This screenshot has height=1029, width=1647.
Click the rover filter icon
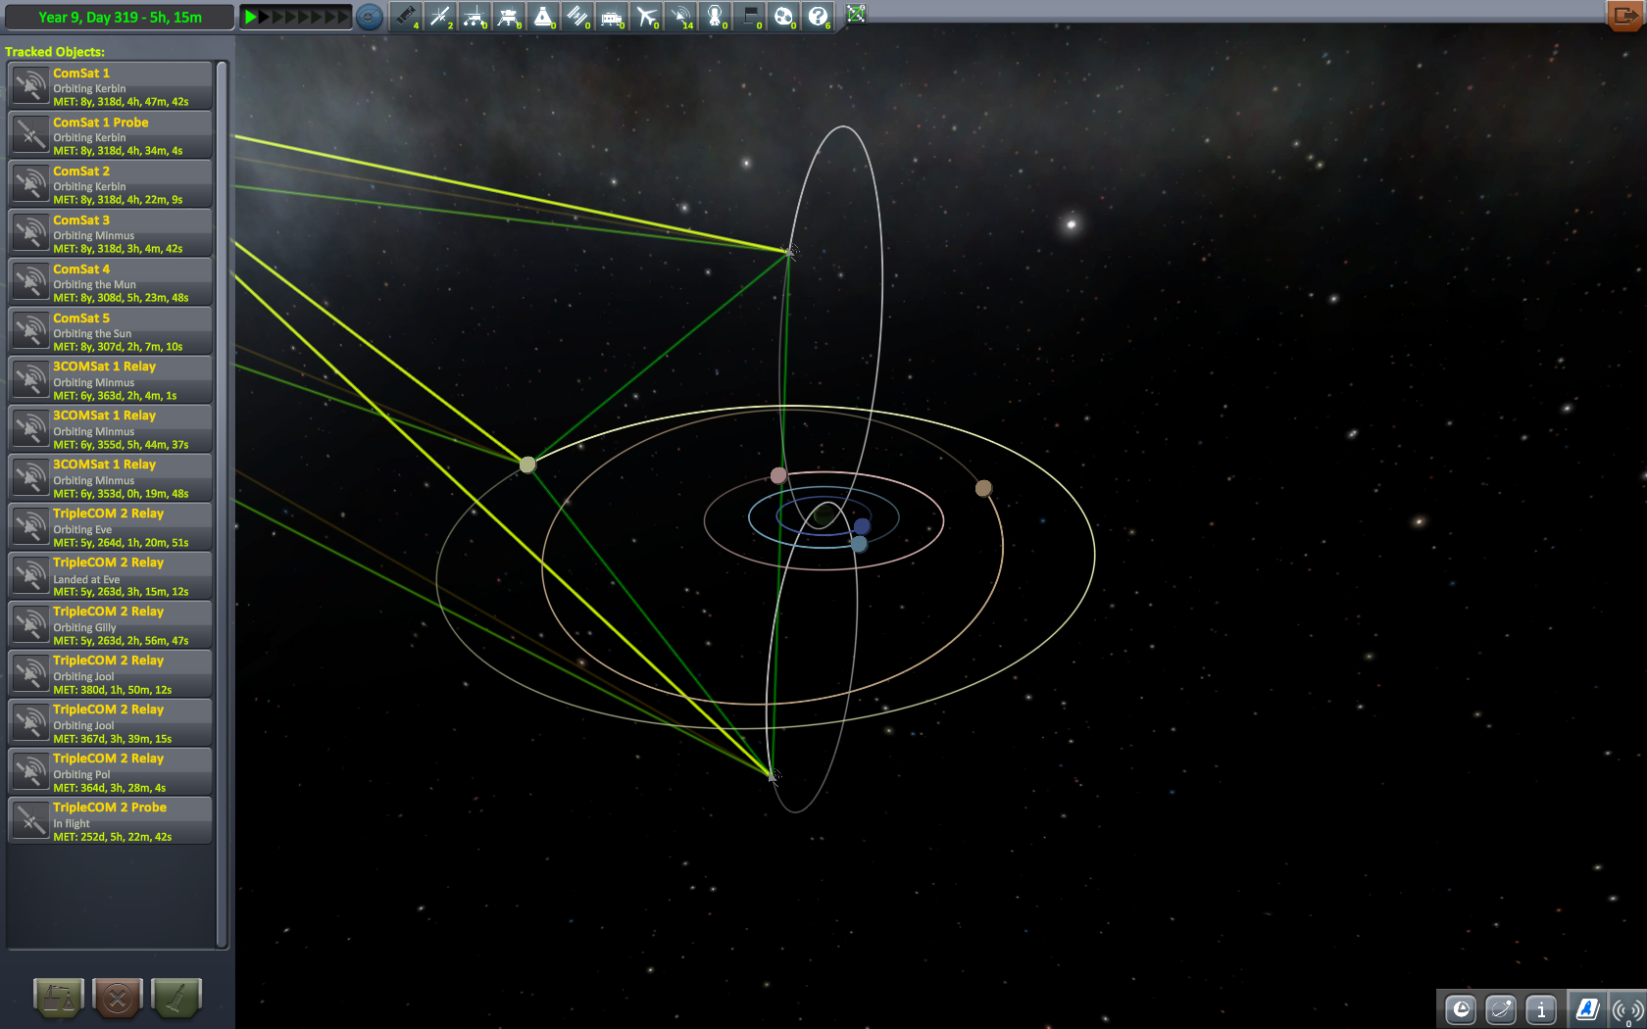(474, 17)
